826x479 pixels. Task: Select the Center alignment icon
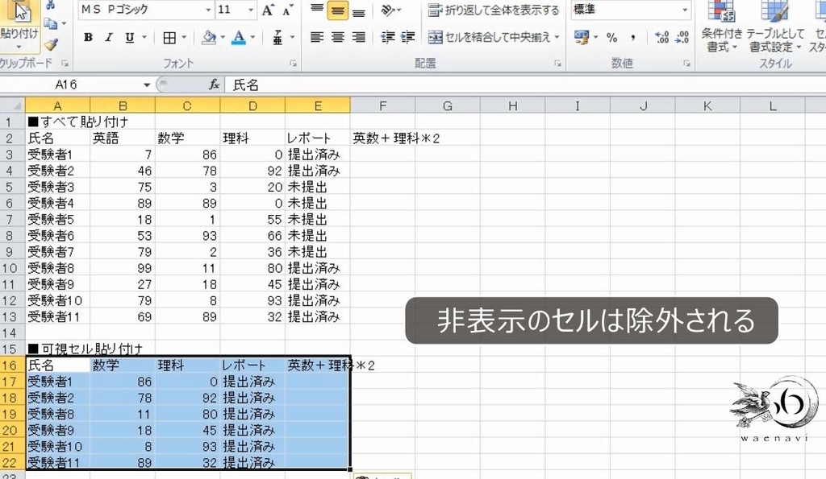pos(336,36)
